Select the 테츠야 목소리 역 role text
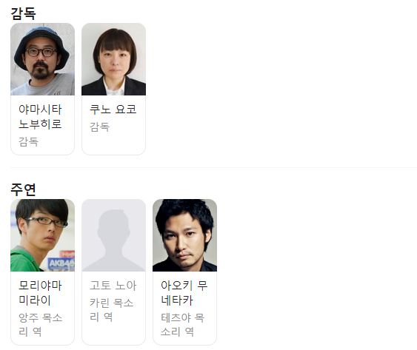417x350 pixels. point(183,325)
